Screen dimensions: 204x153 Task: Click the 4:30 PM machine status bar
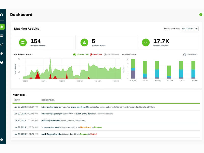pos(133,69)
